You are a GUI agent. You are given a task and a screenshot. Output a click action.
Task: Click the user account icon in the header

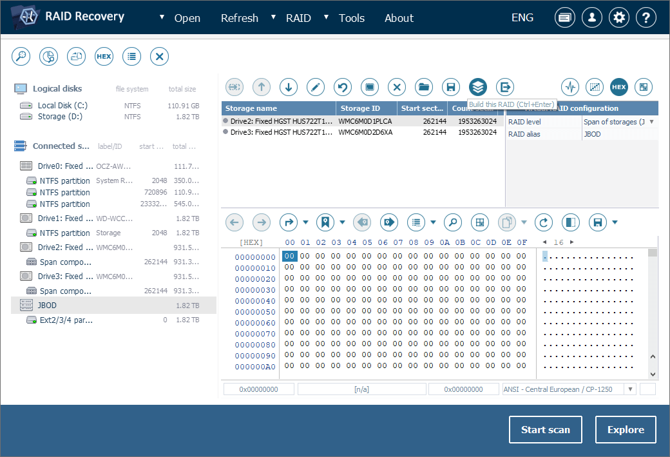click(x=592, y=18)
